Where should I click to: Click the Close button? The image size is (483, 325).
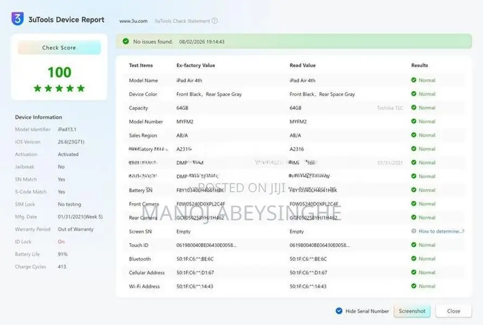(x=453, y=311)
